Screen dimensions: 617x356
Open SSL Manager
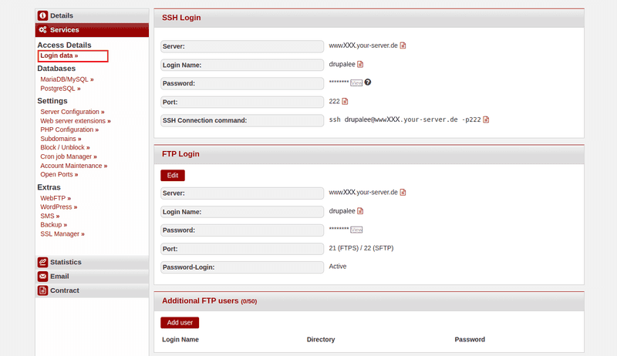pos(62,233)
